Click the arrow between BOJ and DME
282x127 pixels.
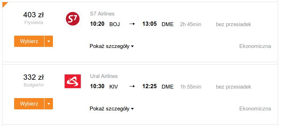[132, 24]
